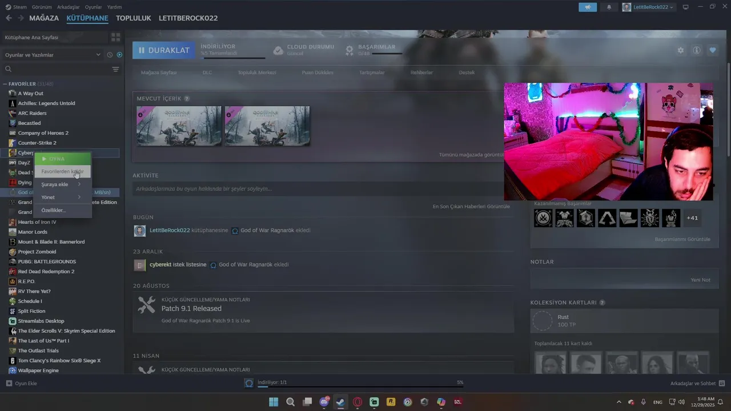Open Mağaza Sayfası link
The width and height of the screenshot is (731, 411).
[x=159, y=72]
